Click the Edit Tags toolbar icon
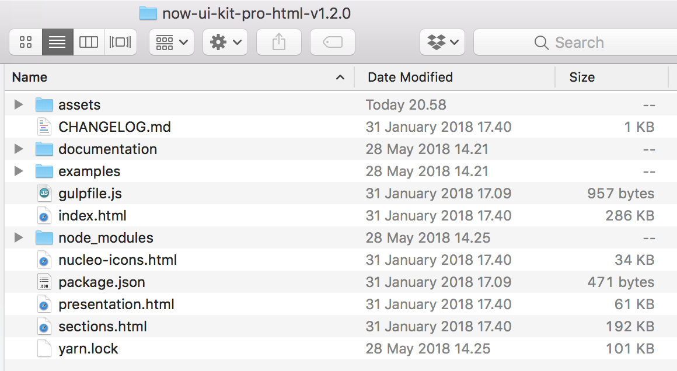 [333, 42]
